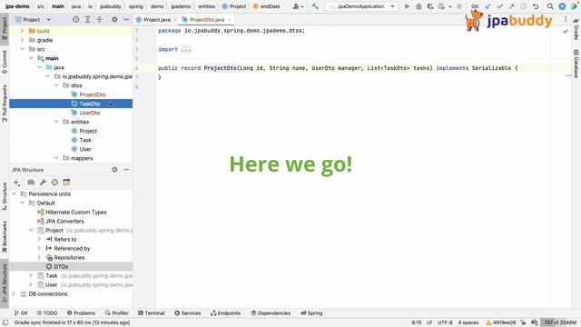This screenshot has width=581, height=327.
Task: Open the Endpoints tool window
Action: tap(225, 312)
